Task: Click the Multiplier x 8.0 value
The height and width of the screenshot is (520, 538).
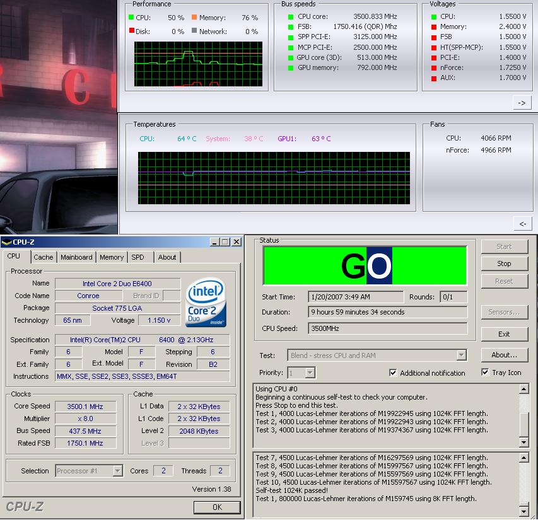Action: coord(85,419)
